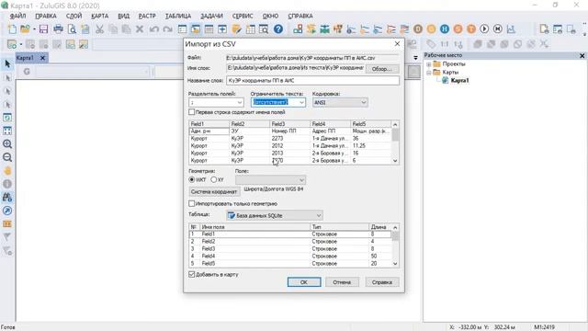Click the blue circle H toolbar icon
The width and height of the screenshot is (588, 331).
pyautogui.click(x=445, y=29)
